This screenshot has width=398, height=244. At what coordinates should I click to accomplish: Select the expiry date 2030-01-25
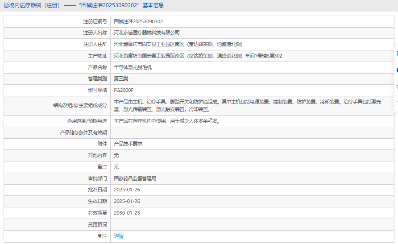(127, 213)
